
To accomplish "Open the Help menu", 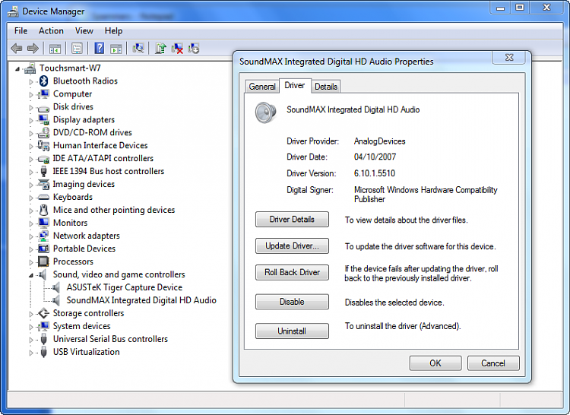I will (113, 31).
